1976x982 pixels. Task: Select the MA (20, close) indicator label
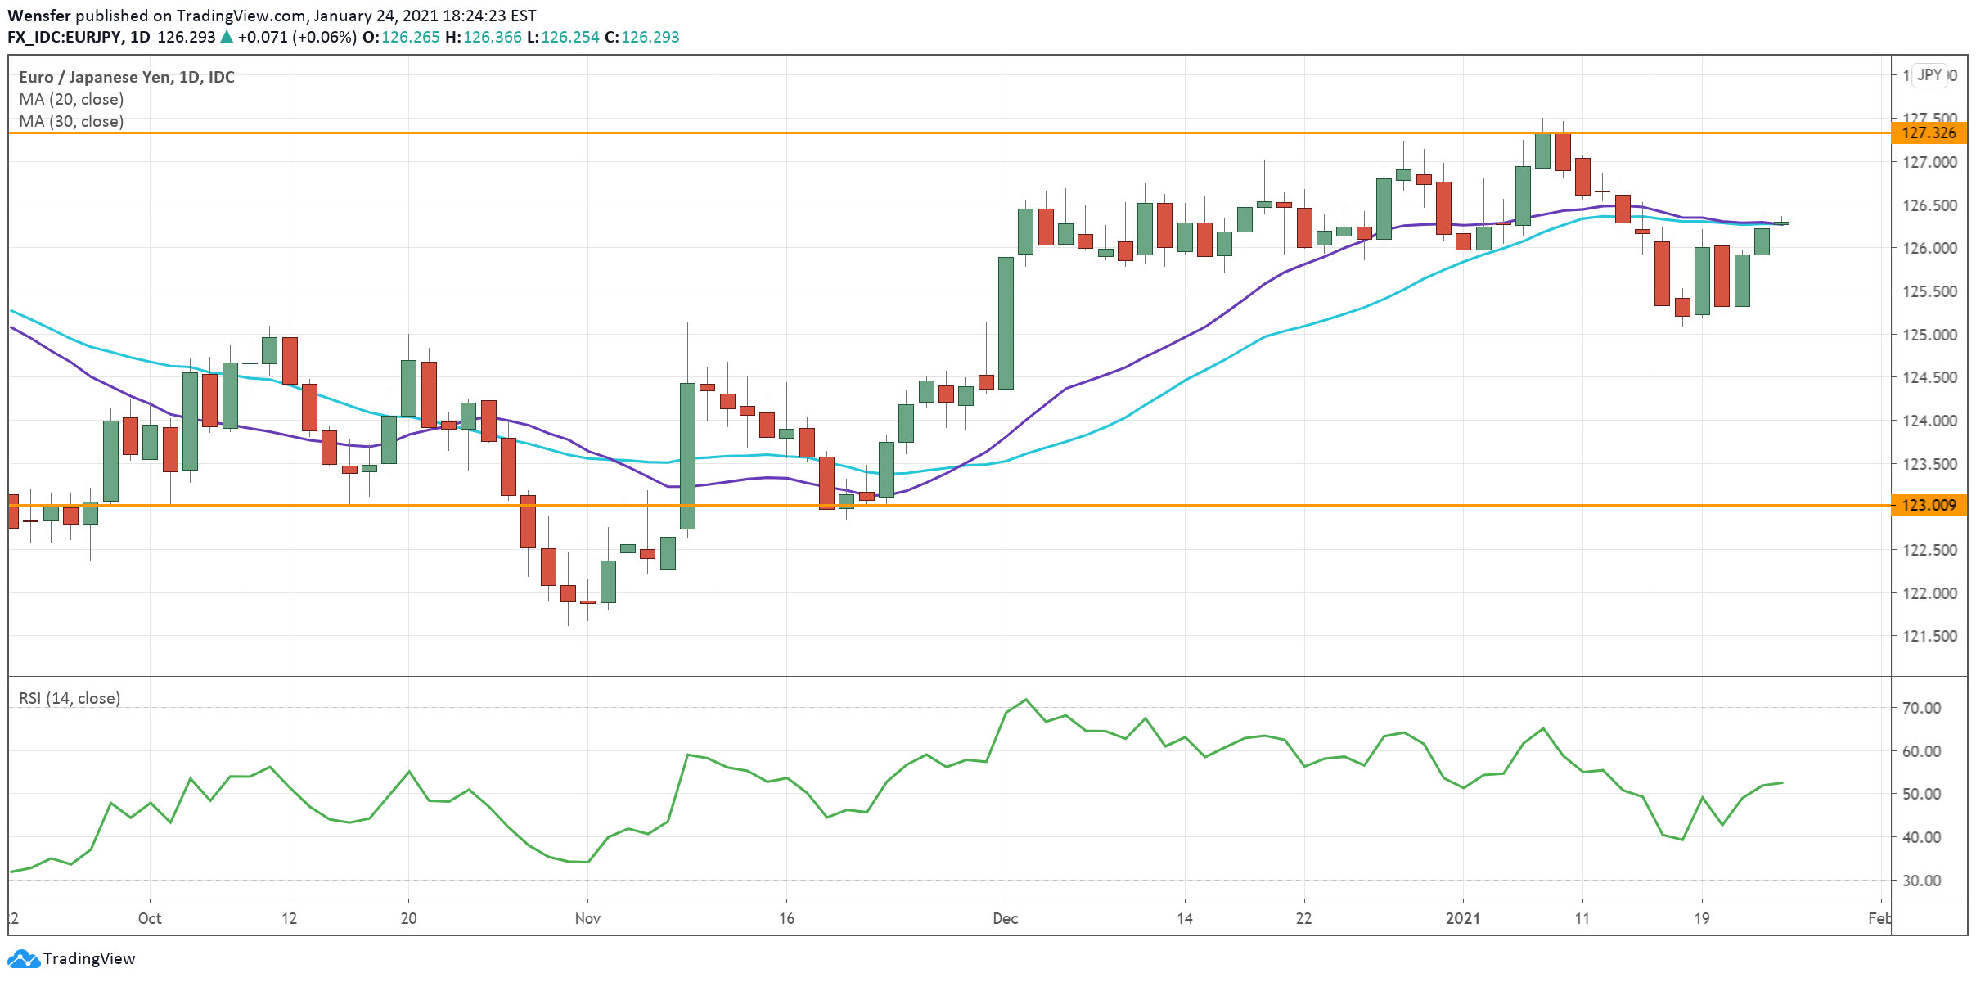(x=71, y=99)
